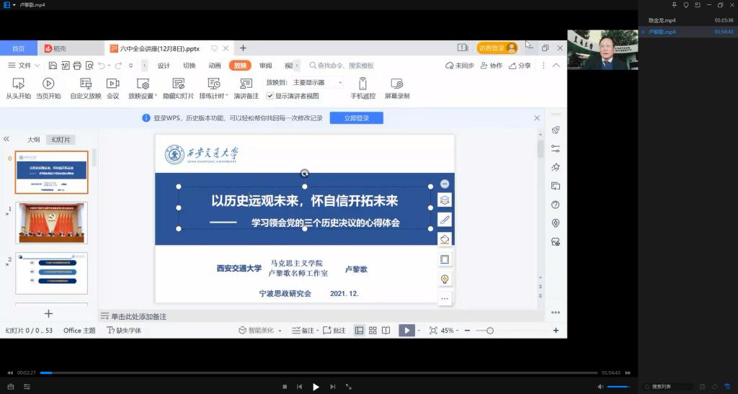Open 演讲备注 speaker notes tool
Screen dimensions: 738x394
[x=246, y=84]
